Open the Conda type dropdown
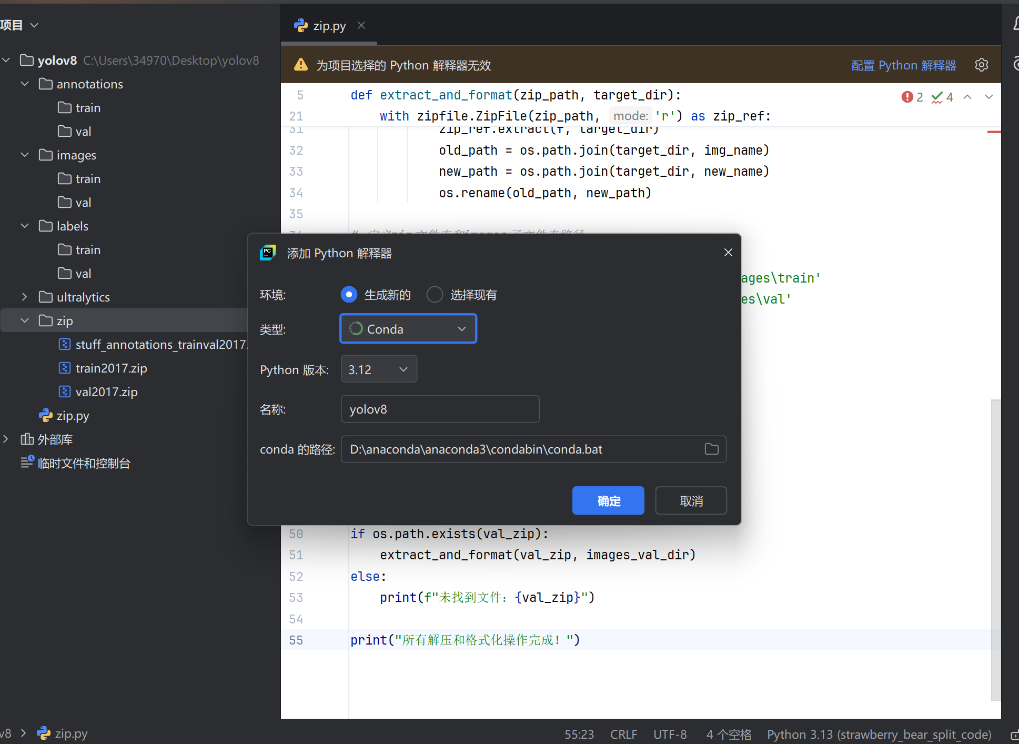Screen dimensions: 1019x744 pos(408,329)
